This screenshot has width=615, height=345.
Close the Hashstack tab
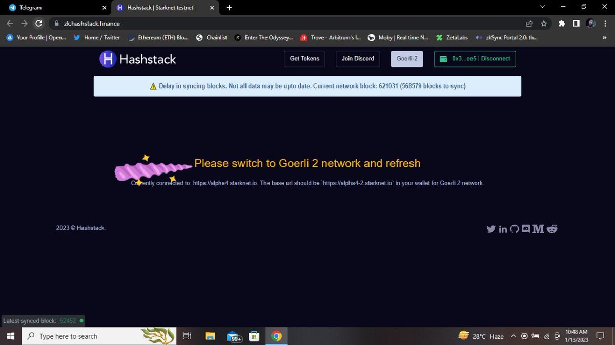[212, 8]
